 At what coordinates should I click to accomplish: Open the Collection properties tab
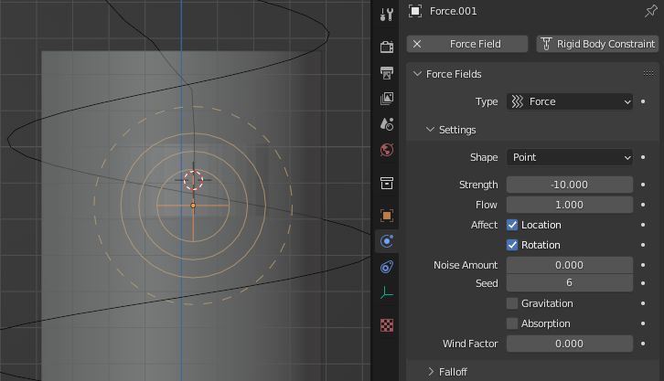(x=387, y=183)
